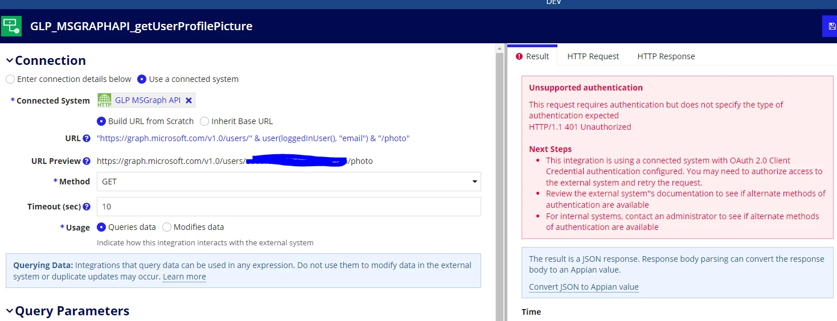Viewport: 837px width, 321px height.
Task: Click the GLP MSGraph API HTTP icon
Action: coord(105,101)
